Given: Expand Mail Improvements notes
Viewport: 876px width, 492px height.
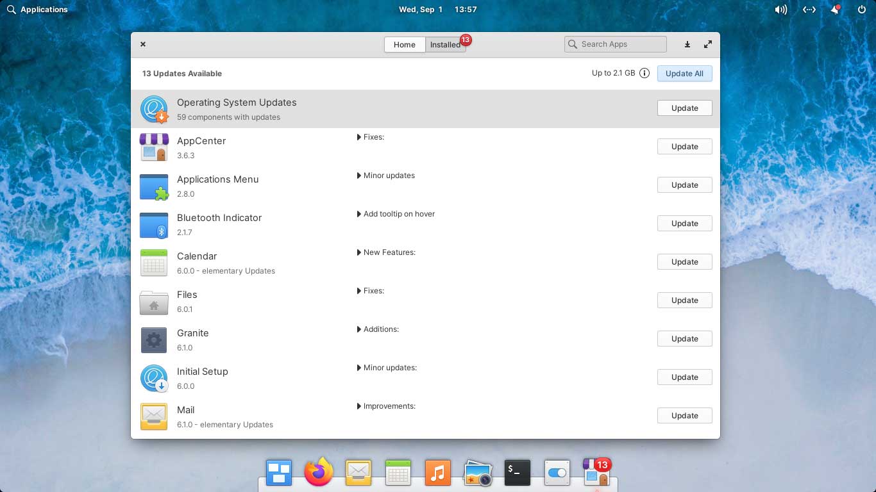Looking at the screenshot, I should (x=386, y=406).
